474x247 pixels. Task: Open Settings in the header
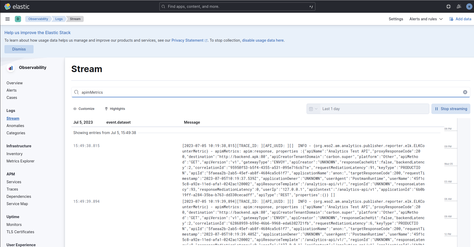[396, 19]
